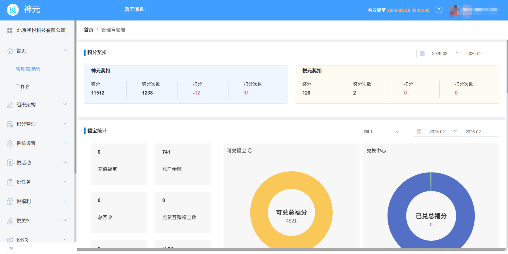Collapse the 首页 sidebar section
The height and width of the screenshot is (254, 508).
65,50
